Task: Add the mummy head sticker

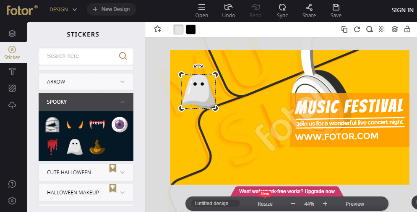Action: click(52, 125)
